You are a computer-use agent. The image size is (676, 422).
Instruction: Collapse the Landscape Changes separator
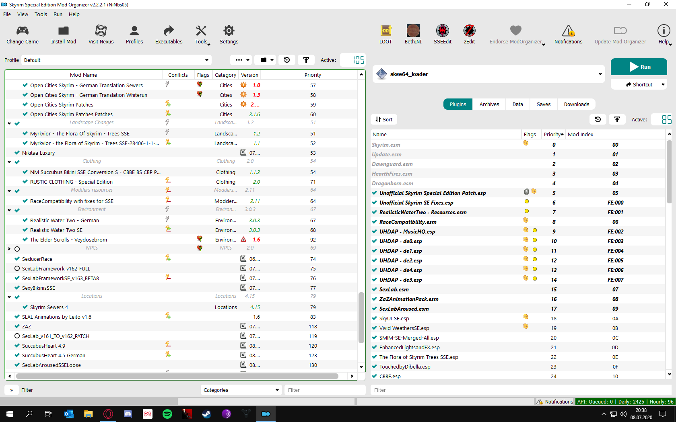pos(9,123)
